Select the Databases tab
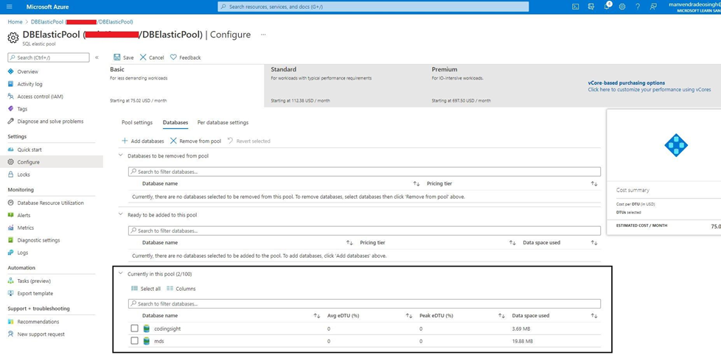Screen dimensions: 721x355 coord(175,122)
